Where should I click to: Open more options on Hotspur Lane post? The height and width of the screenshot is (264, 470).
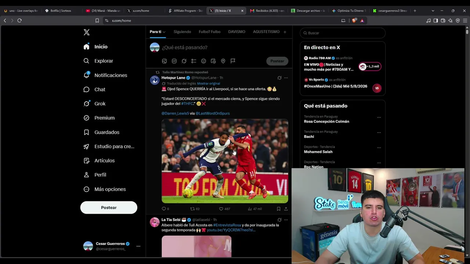286,78
